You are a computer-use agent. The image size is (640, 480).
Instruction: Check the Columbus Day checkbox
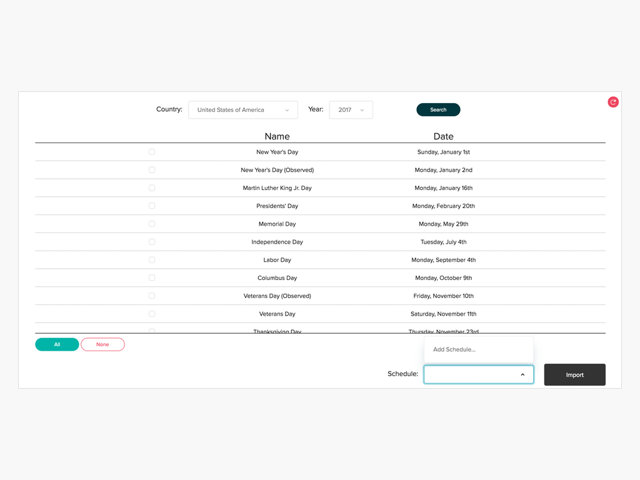click(x=152, y=278)
